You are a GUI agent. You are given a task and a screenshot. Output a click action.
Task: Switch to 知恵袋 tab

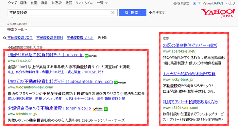[57, 3]
